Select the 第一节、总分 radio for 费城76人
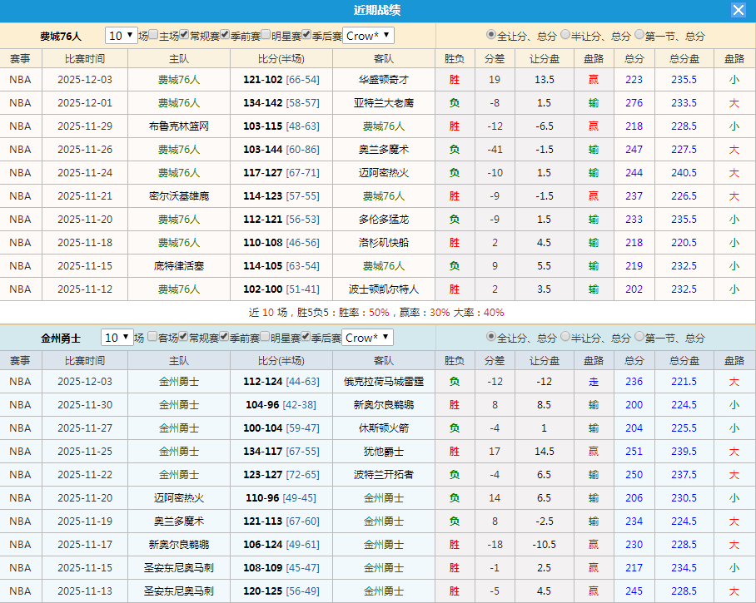This screenshot has height=603, width=756. point(639,36)
